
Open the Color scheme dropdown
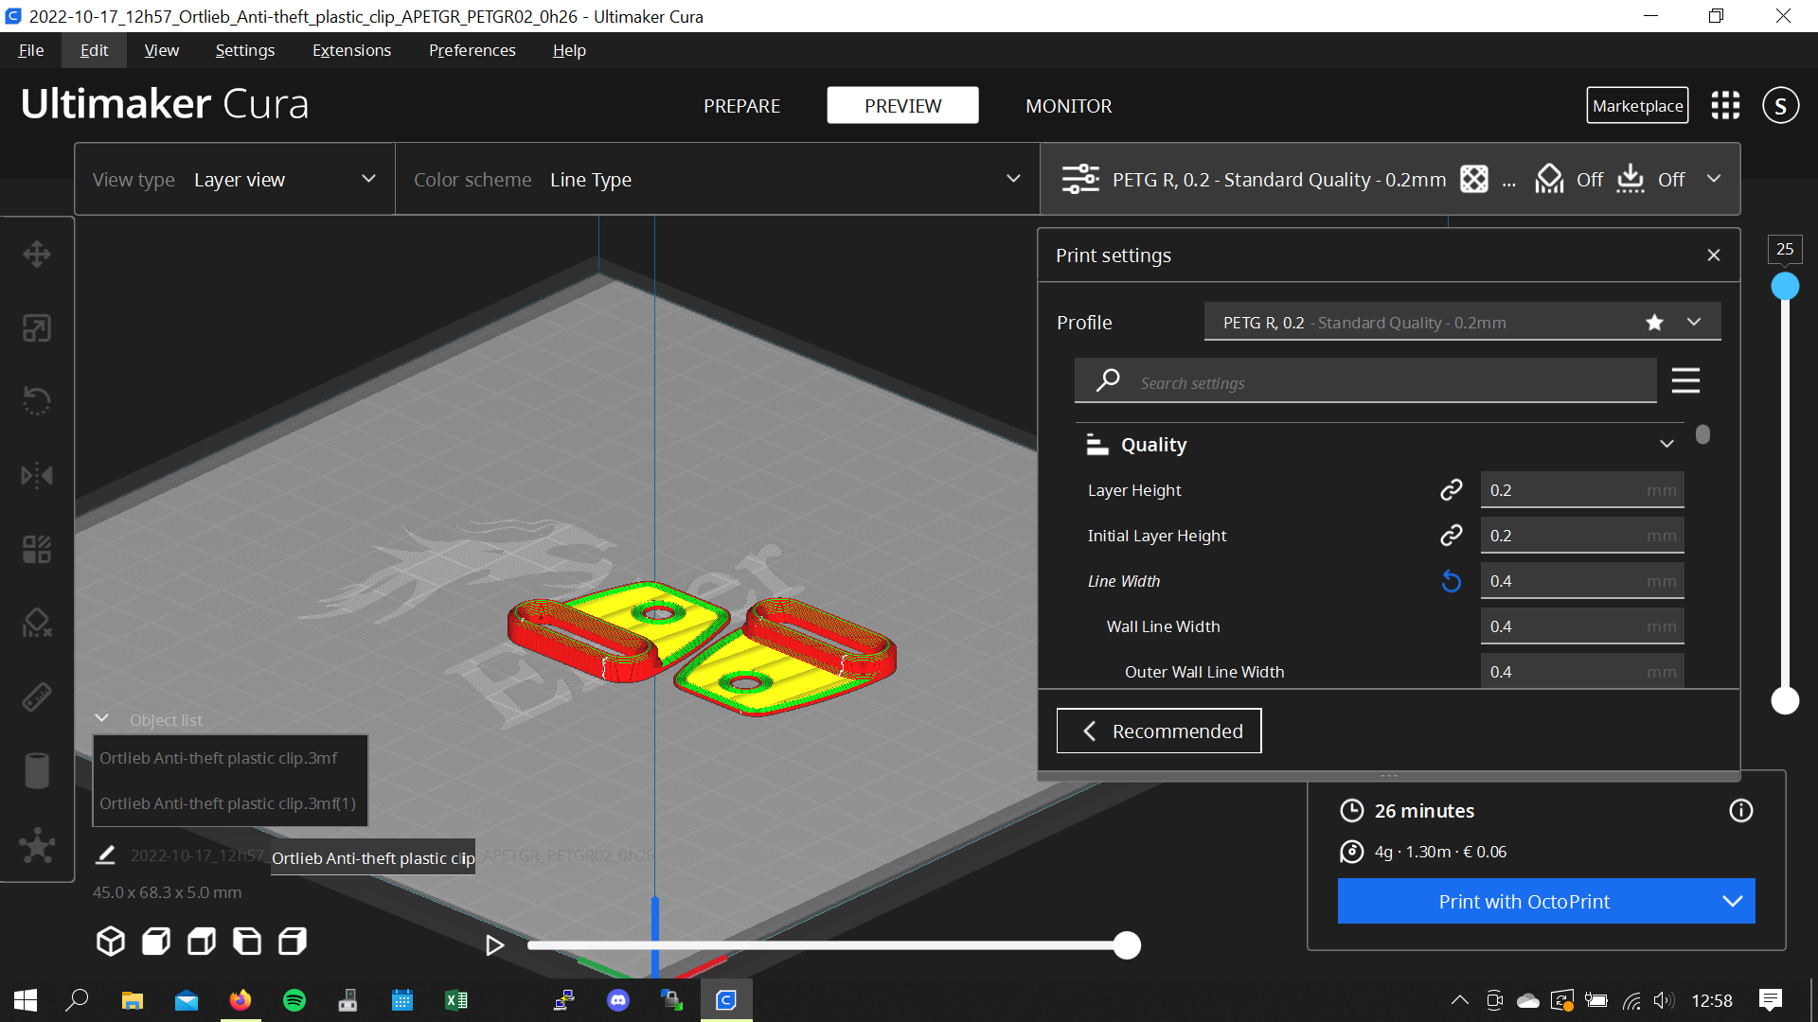coord(718,179)
